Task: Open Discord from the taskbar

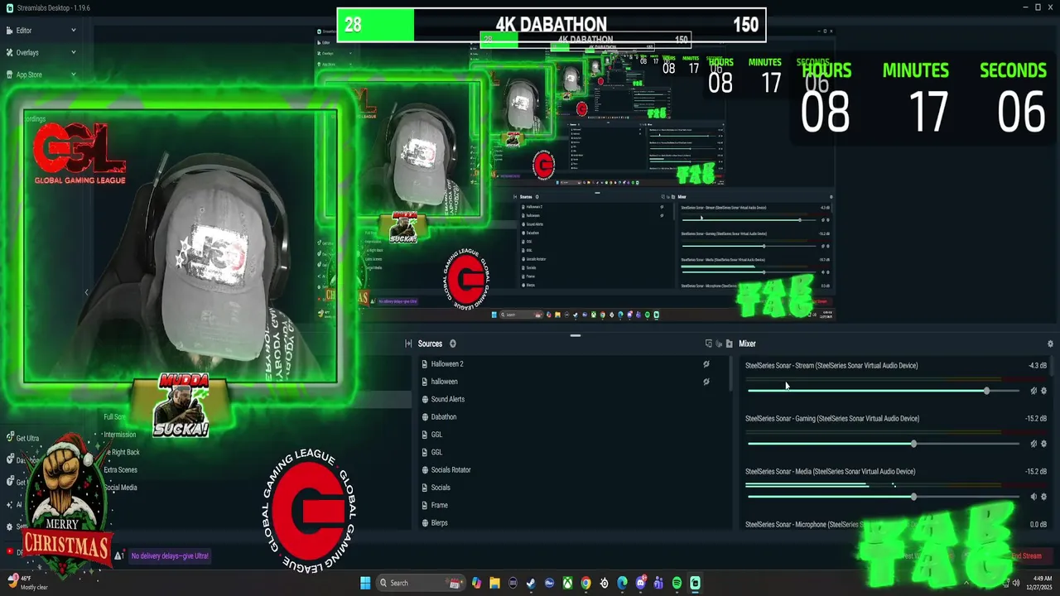Action: pos(640,583)
